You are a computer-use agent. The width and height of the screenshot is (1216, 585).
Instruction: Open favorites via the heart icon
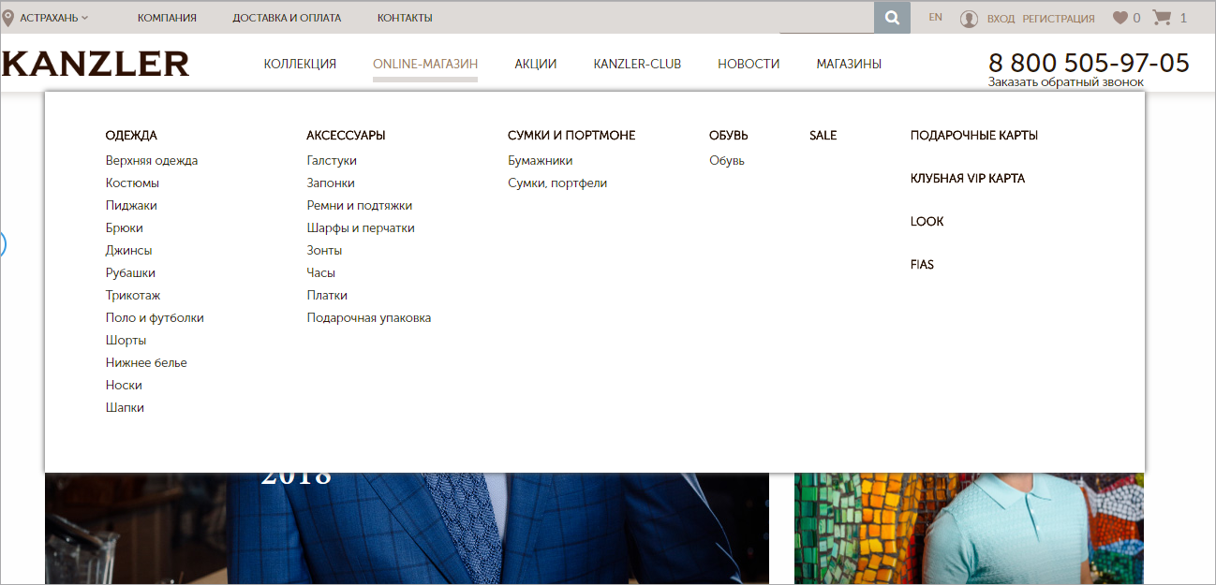coord(1120,18)
